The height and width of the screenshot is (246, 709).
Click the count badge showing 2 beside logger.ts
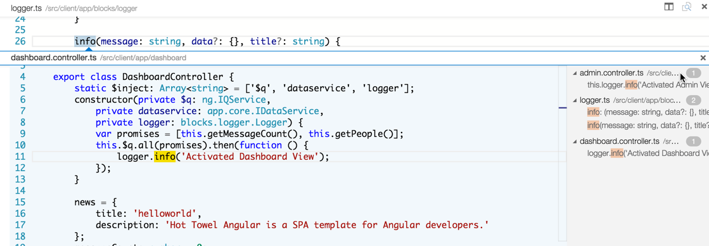(693, 100)
